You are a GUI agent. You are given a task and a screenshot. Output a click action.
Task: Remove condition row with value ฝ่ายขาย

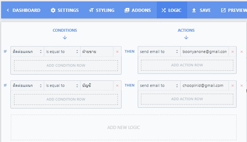coord(117,52)
